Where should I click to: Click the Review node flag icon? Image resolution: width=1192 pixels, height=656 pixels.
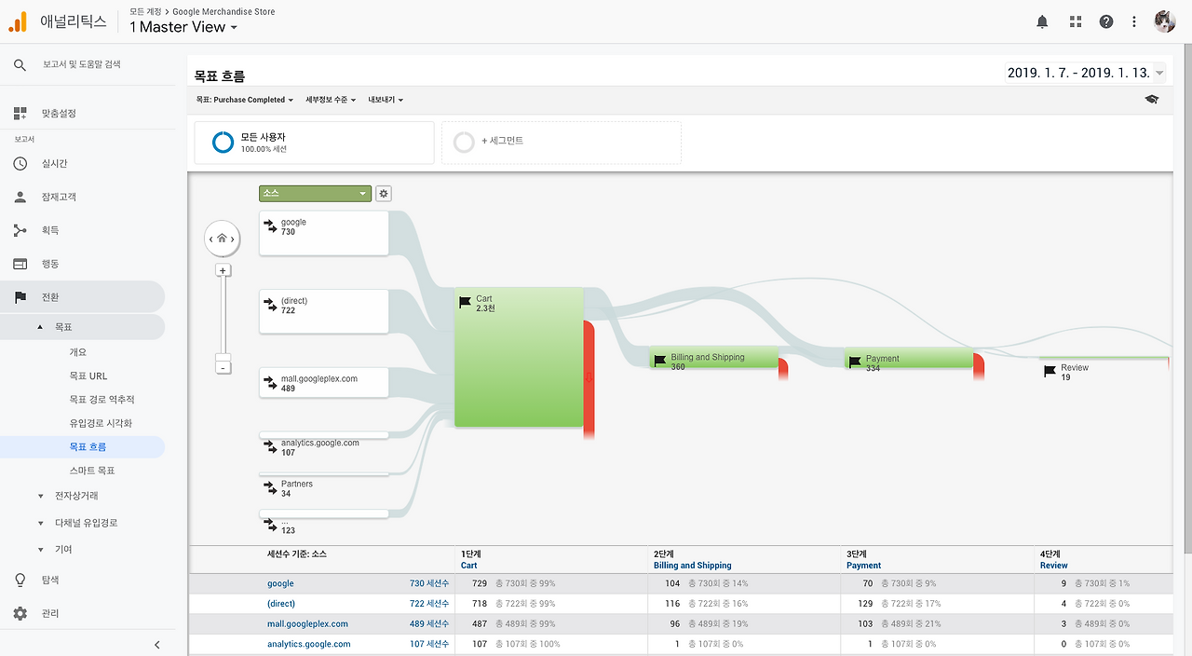(x=1050, y=372)
